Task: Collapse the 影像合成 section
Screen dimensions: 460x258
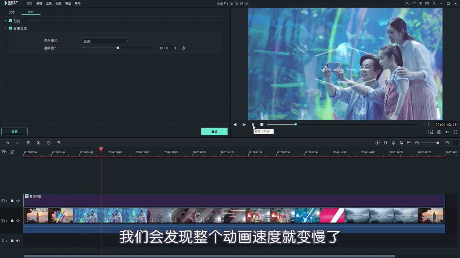Action: click(x=6, y=28)
